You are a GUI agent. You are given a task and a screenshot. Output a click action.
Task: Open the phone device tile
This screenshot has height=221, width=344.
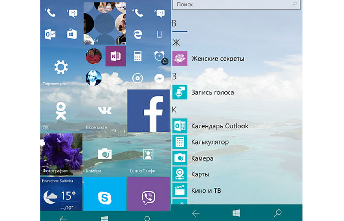pos(160,34)
